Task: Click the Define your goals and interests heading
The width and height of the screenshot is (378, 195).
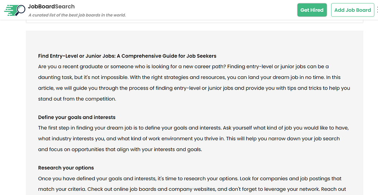Action: (x=77, y=118)
